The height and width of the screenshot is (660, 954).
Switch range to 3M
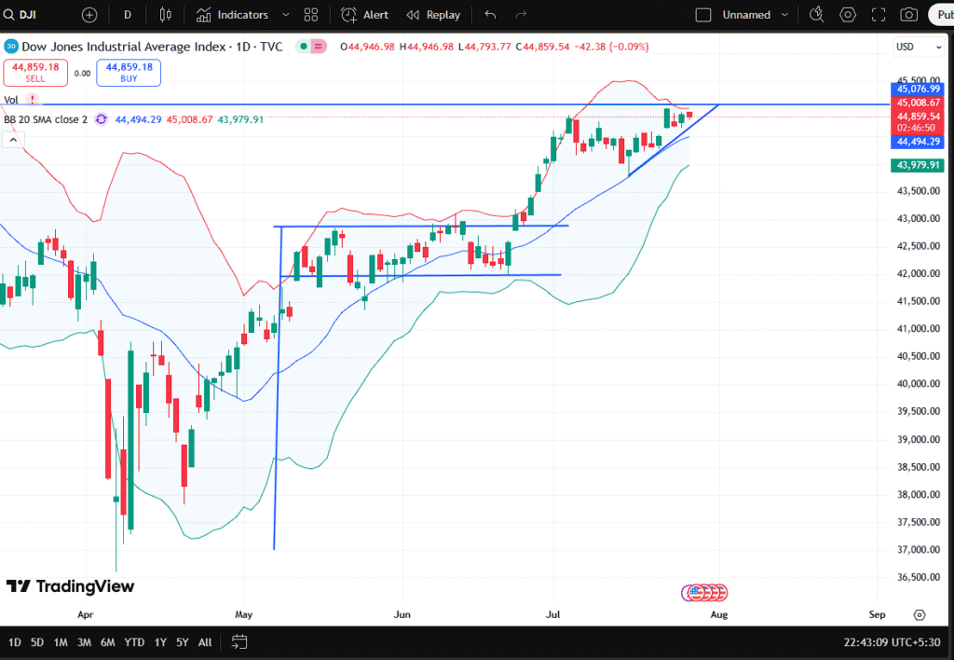pos(84,642)
